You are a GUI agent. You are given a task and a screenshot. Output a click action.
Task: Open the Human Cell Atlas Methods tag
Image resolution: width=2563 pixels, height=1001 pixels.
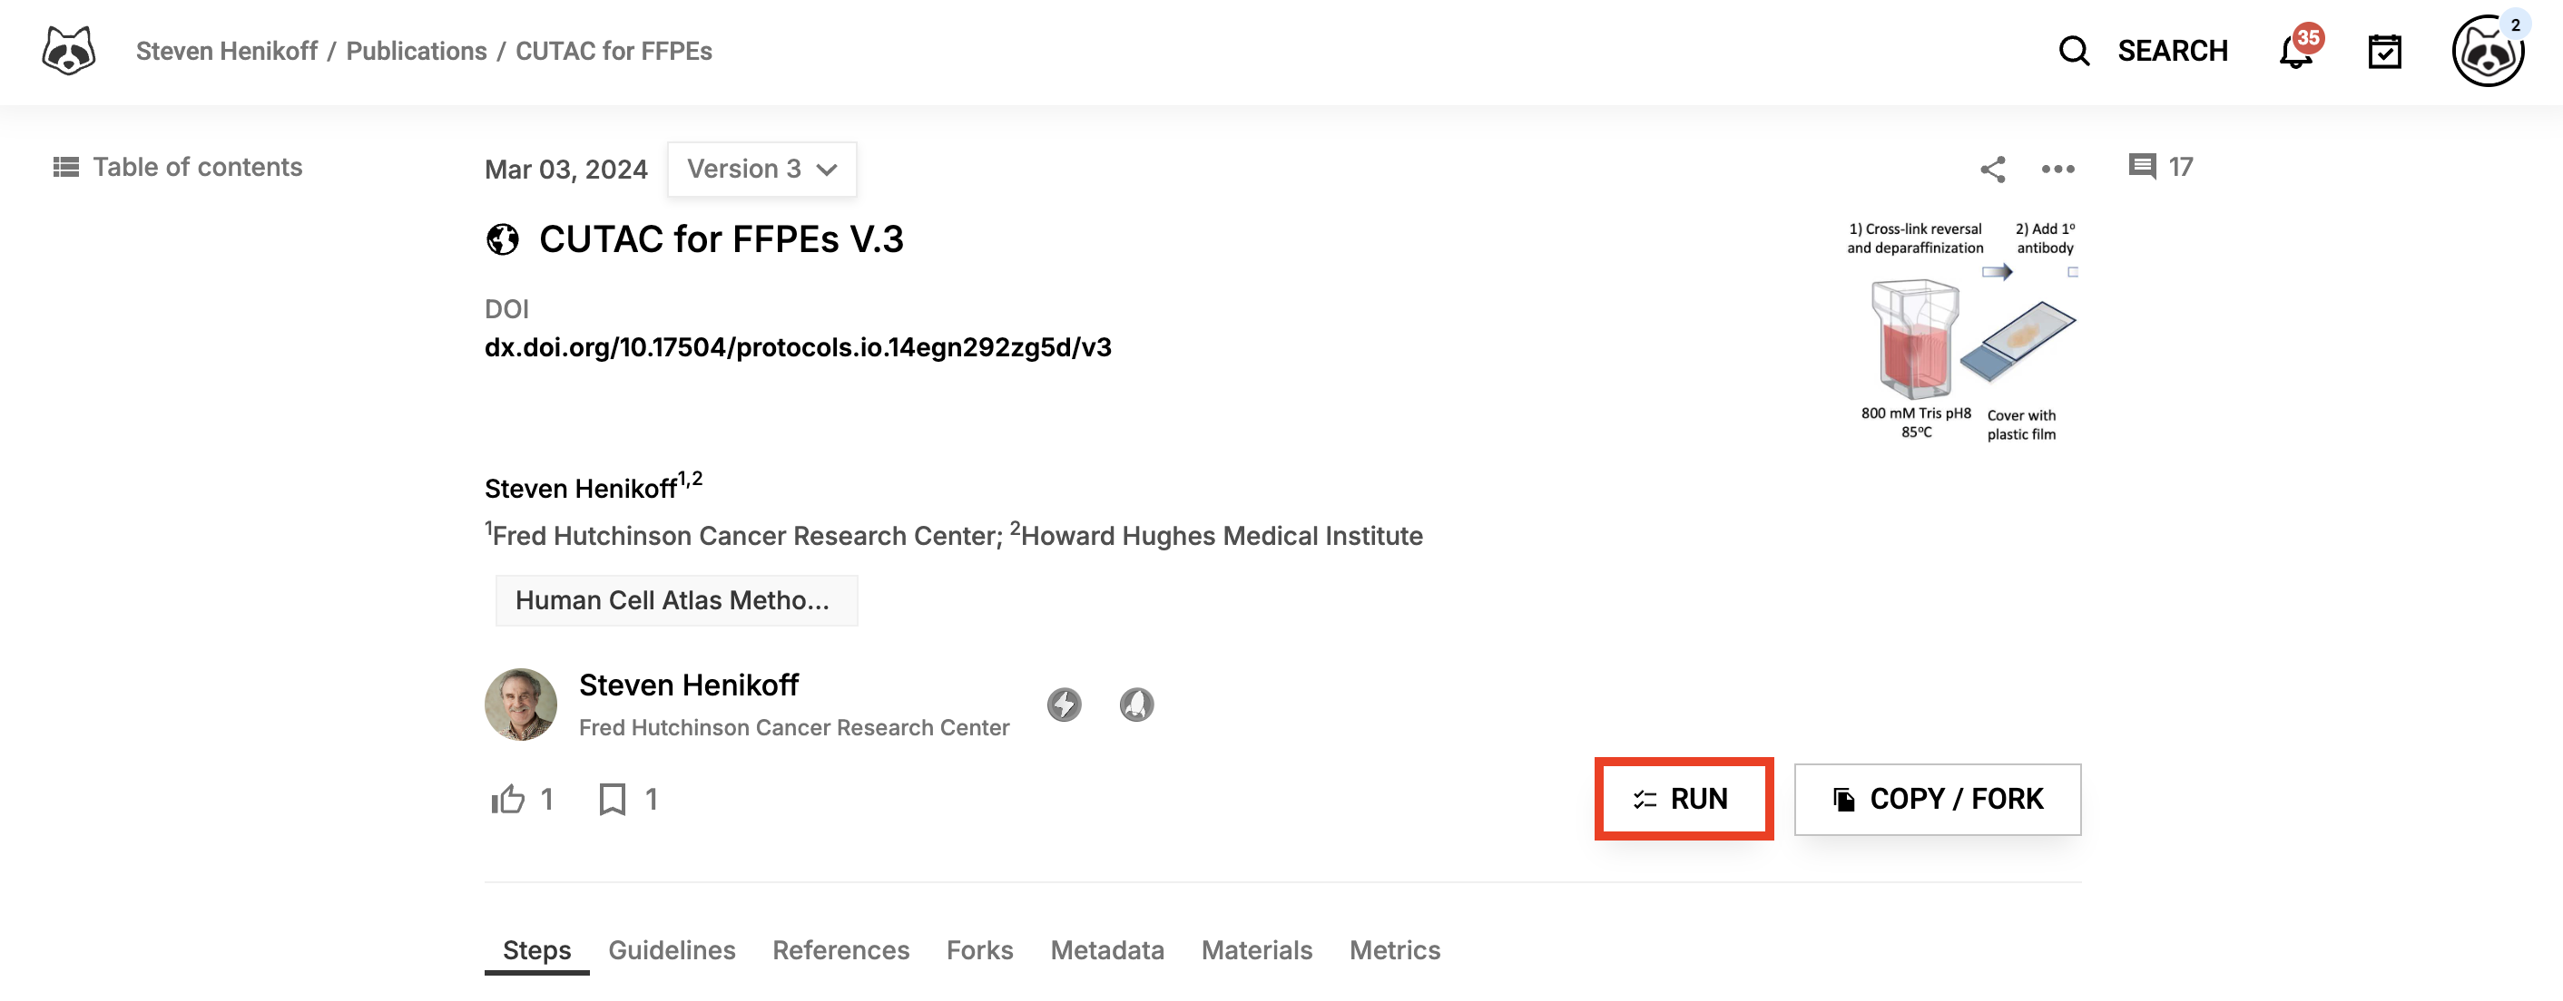[676, 599]
